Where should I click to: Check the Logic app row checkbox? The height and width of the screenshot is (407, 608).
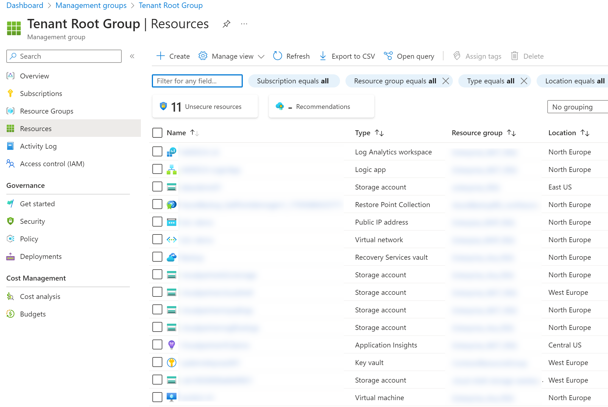(x=157, y=169)
